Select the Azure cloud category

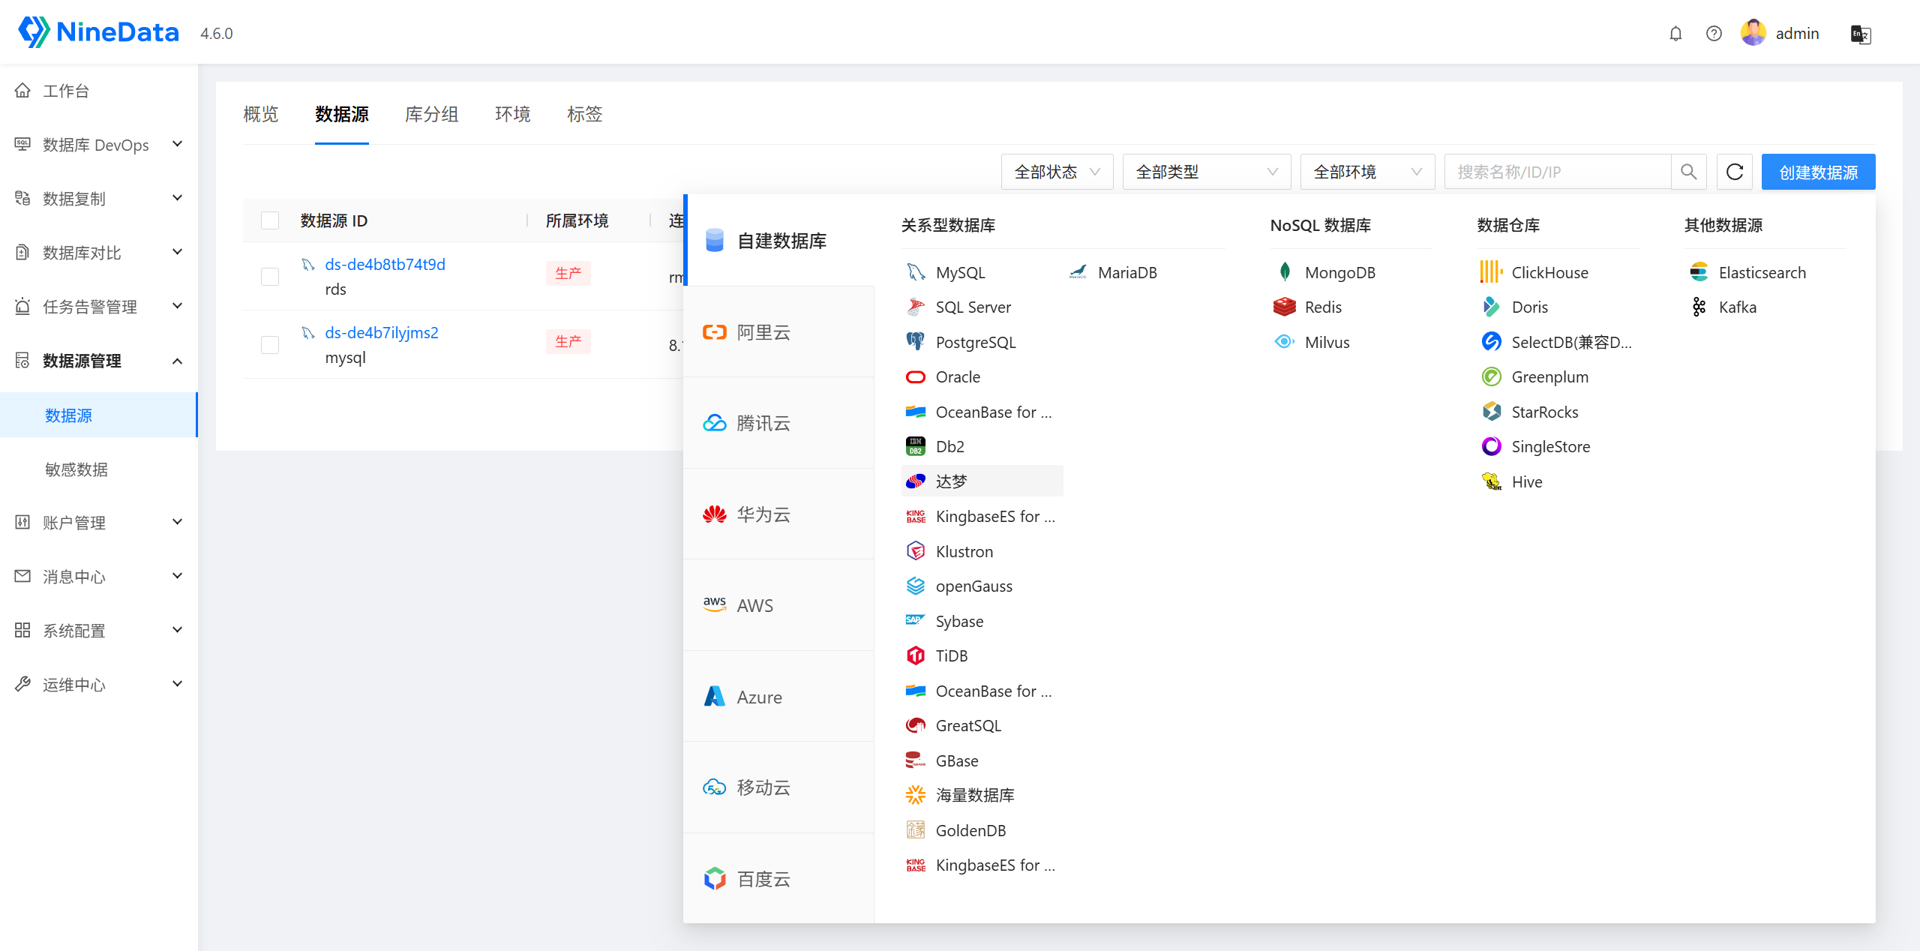pyautogui.click(x=778, y=697)
